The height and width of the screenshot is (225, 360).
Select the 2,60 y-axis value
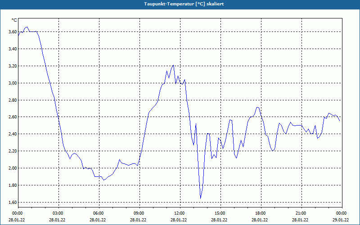13,117
